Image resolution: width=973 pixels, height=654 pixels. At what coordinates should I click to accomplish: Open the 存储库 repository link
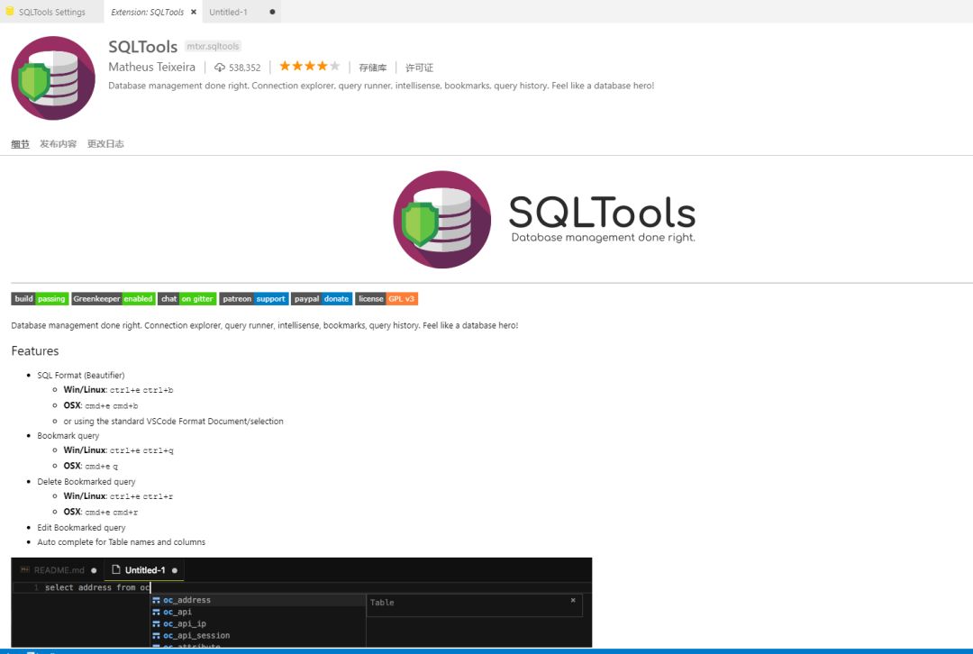pos(372,68)
